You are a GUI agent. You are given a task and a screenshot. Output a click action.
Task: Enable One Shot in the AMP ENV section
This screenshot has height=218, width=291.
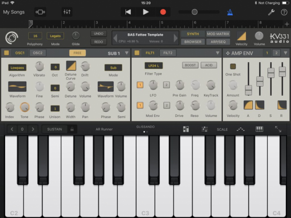pyautogui.click(x=233, y=66)
